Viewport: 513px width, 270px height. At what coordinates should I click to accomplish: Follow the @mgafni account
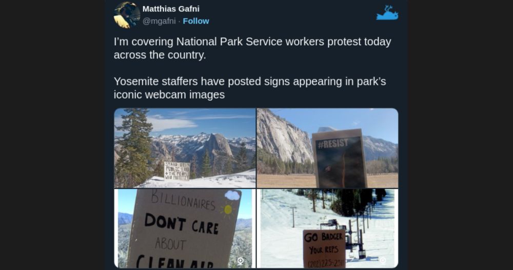pyautogui.click(x=195, y=21)
